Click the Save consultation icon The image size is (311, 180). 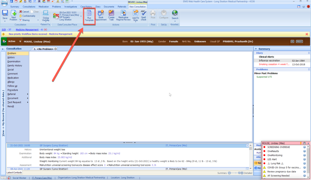pyautogui.click(x=5, y=13)
